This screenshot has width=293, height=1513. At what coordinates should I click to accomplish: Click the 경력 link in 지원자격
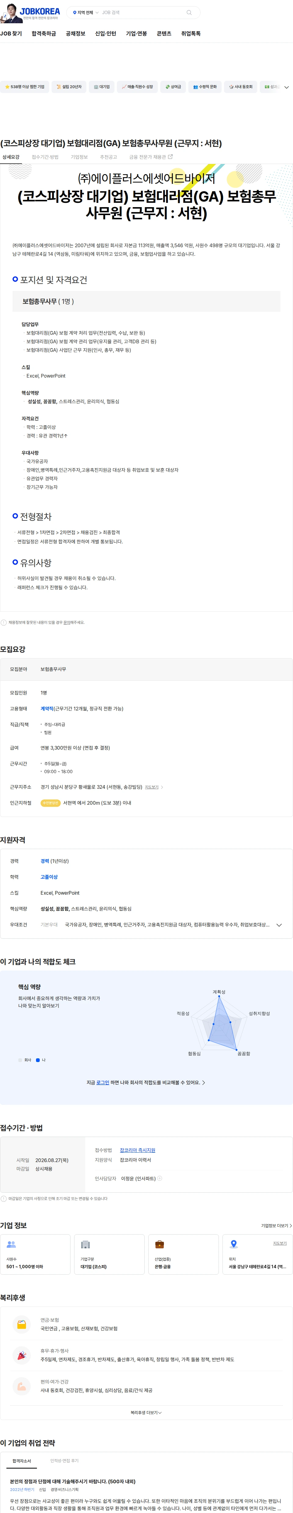click(45, 861)
